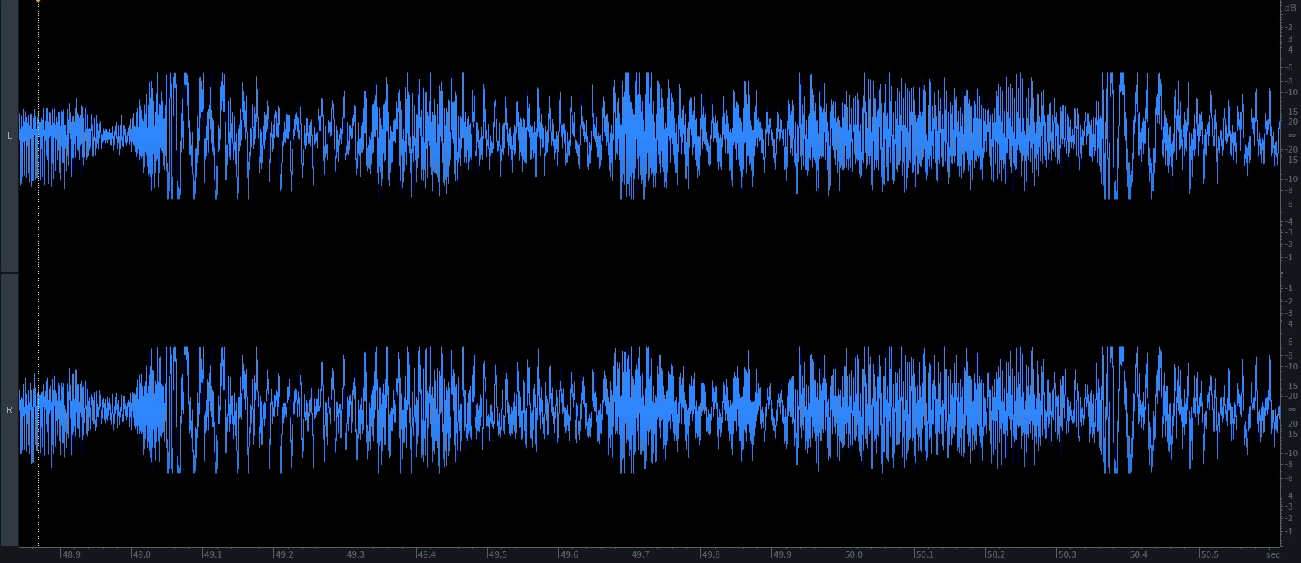Click the yellow playhead marker at top
This screenshot has height=563, width=1301.
point(38,2)
